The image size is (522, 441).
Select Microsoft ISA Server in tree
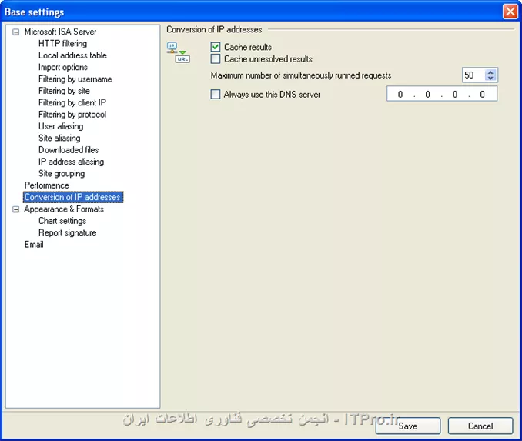click(x=60, y=32)
